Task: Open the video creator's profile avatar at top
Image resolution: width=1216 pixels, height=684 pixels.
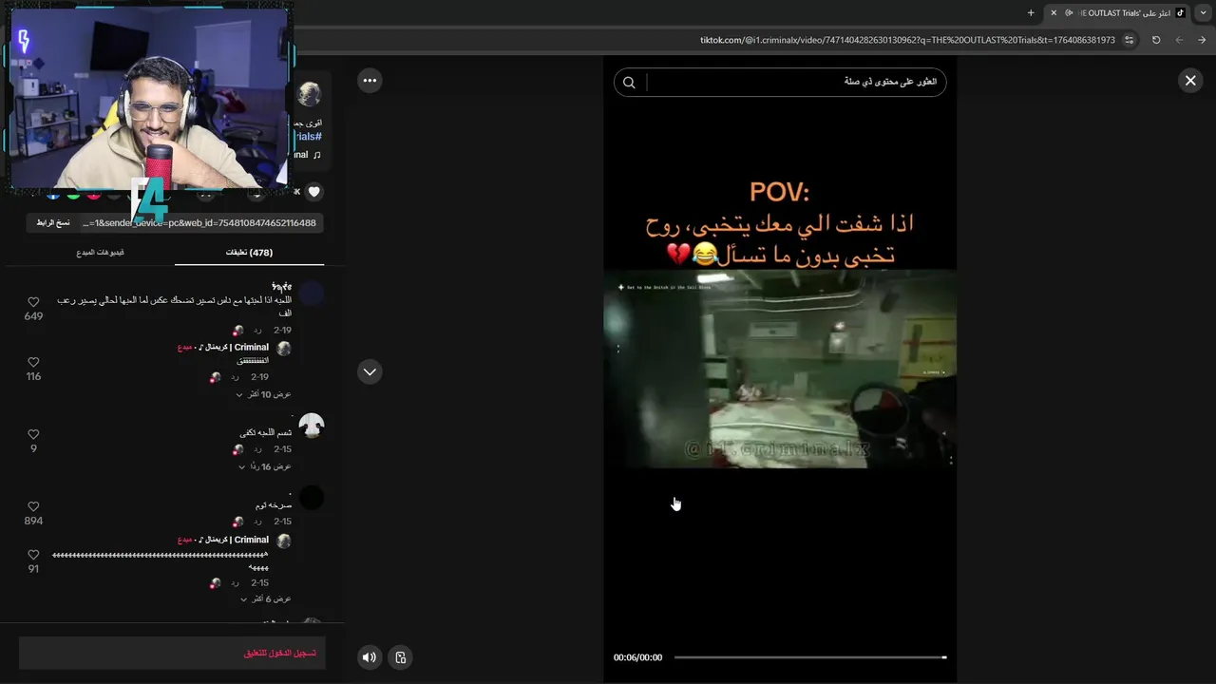Action: point(310,94)
